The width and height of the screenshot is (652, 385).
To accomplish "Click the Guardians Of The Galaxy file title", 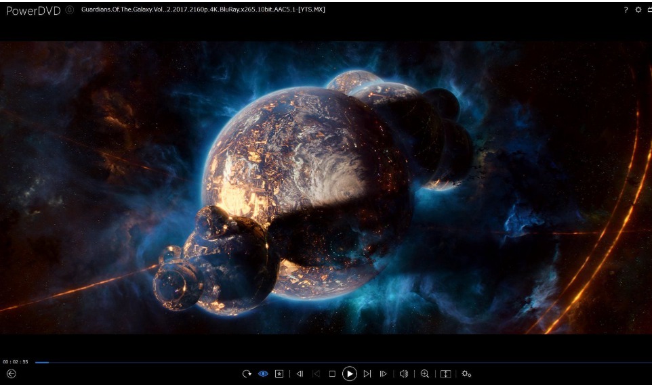I will click(x=203, y=9).
